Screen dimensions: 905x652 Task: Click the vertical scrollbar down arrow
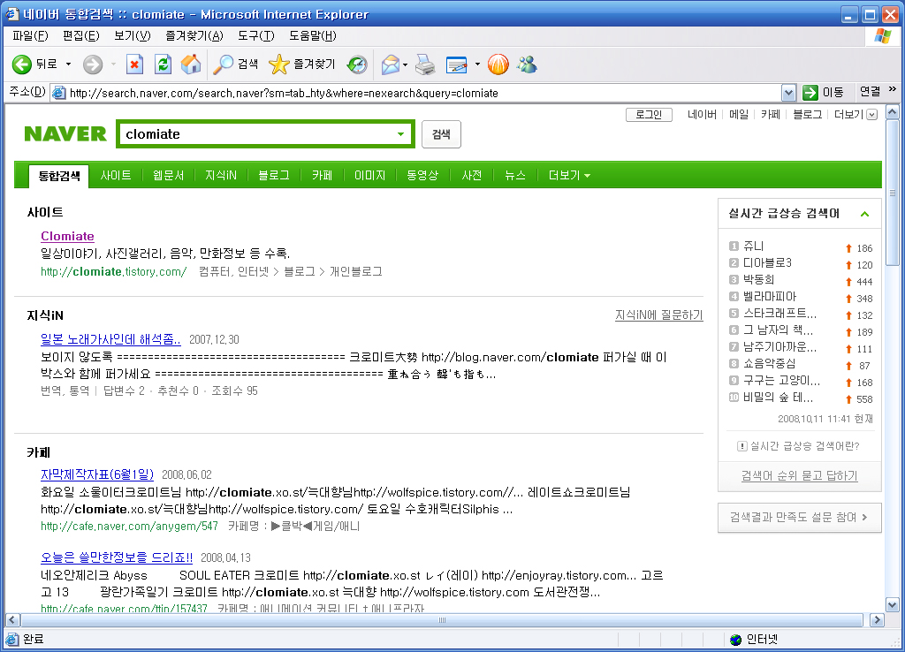click(x=893, y=605)
